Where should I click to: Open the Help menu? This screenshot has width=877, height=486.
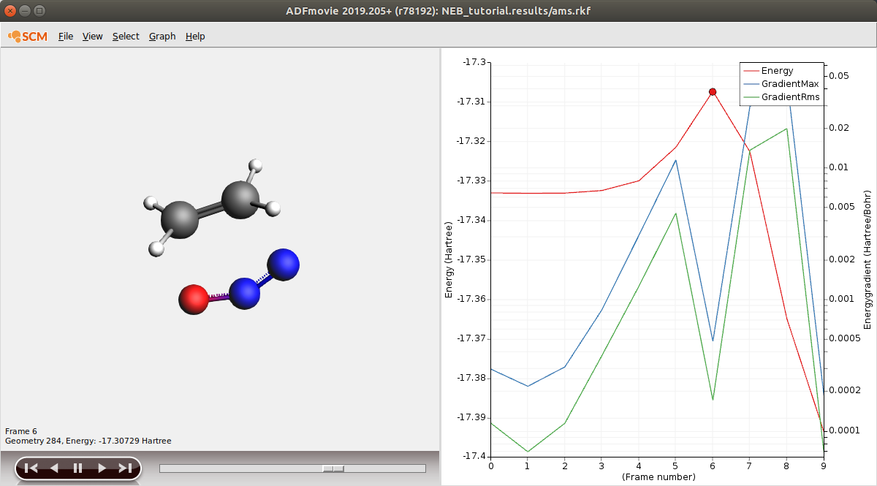195,36
